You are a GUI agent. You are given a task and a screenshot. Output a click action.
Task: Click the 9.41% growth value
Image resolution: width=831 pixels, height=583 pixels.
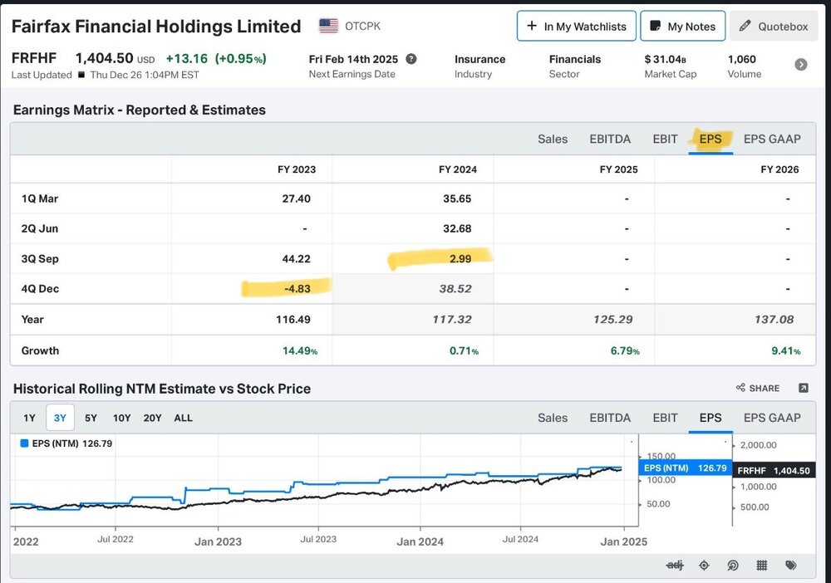pos(786,350)
